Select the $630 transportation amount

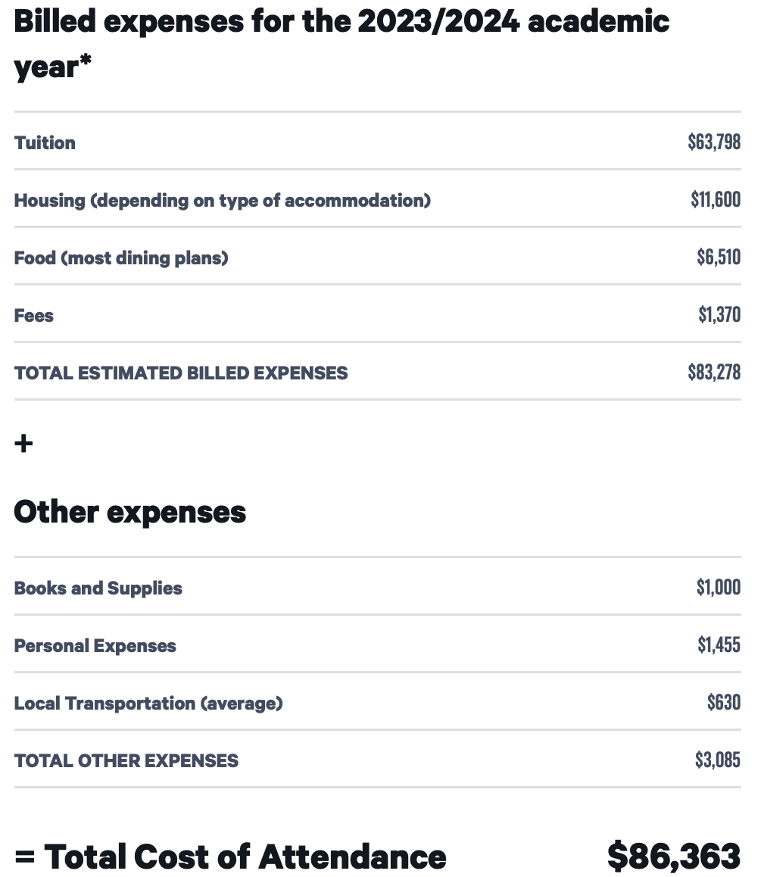724,702
